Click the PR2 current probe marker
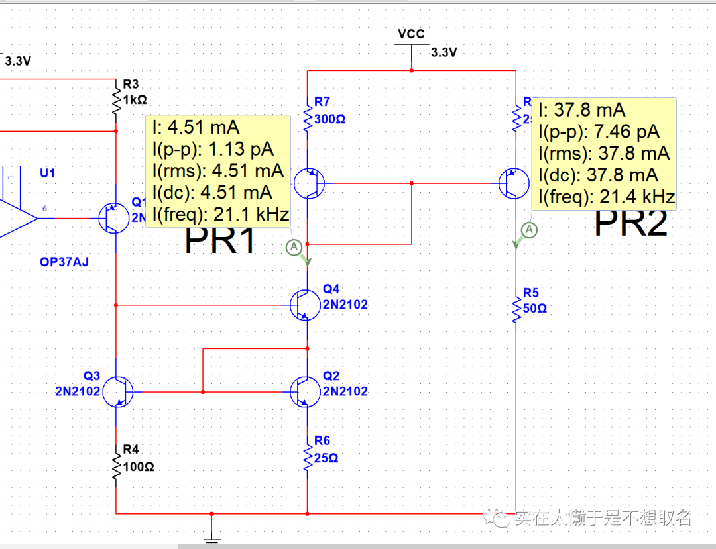Image resolution: width=716 pixels, height=549 pixels. pyautogui.click(x=529, y=230)
